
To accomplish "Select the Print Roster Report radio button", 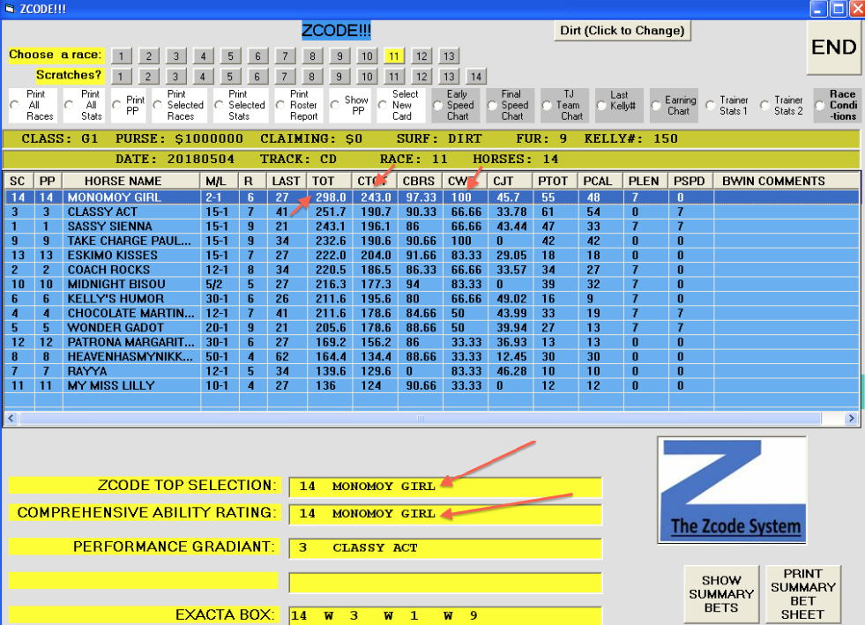I will coord(280,106).
